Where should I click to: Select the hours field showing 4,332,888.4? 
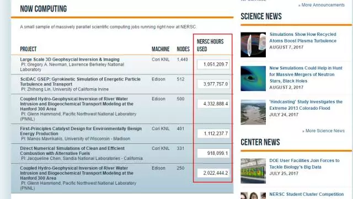(213, 104)
